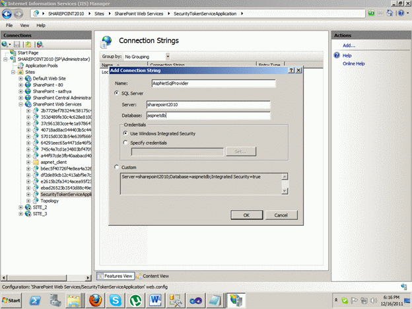Image resolution: width=412 pixels, height=309 pixels.
Task: Click the Help link in Actions pane
Action: [347, 55]
